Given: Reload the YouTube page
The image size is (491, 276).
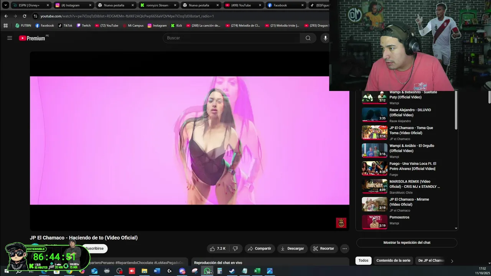Looking at the screenshot, I should point(25,16).
